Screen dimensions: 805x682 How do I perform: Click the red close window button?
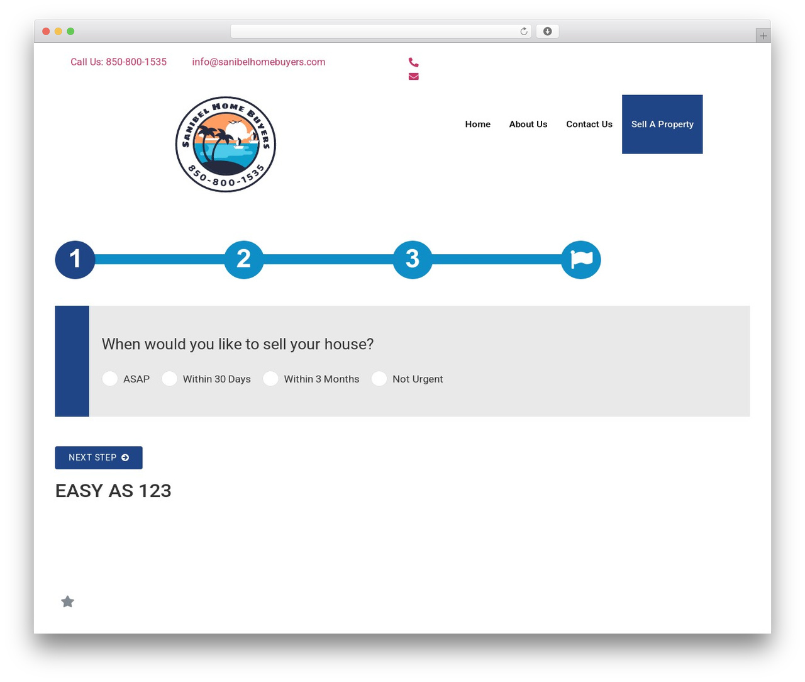point(46,31)
